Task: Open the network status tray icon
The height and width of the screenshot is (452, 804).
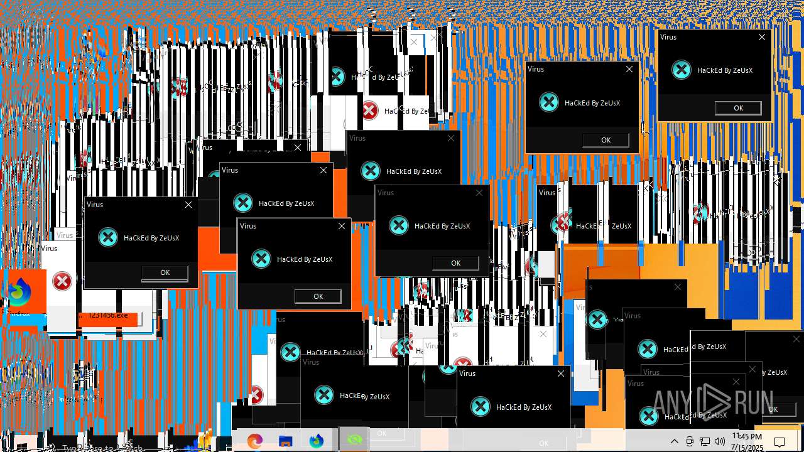Action: point(705,441)
